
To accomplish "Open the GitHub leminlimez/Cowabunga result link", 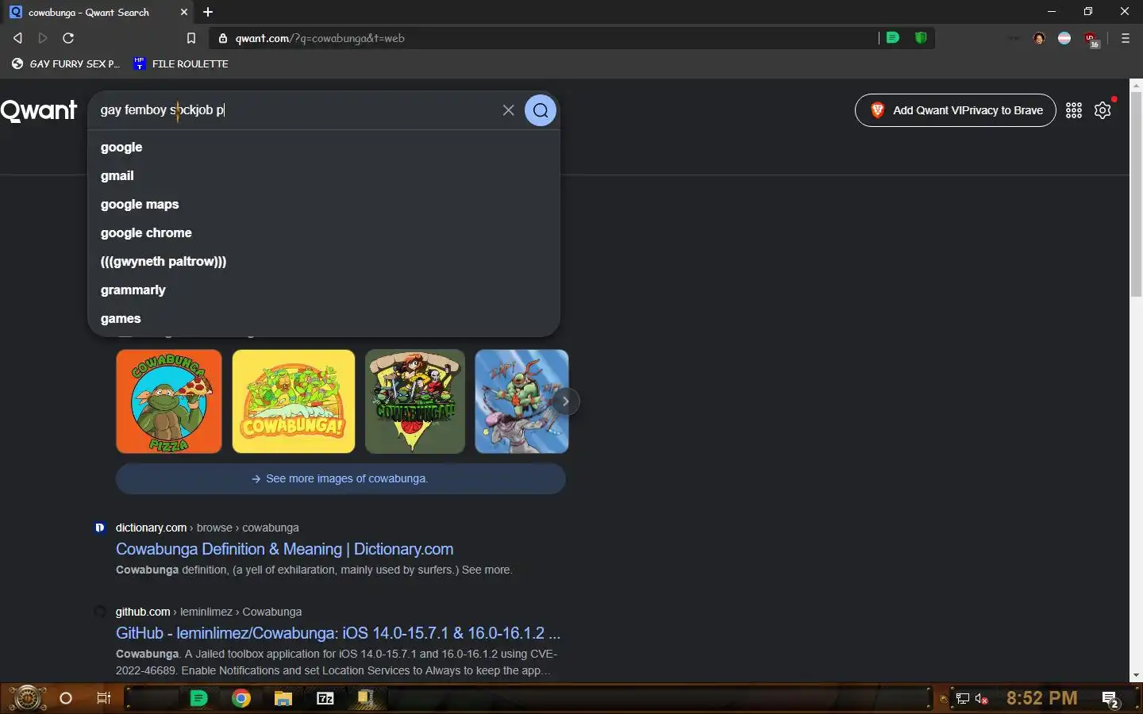I will (338, 633).
